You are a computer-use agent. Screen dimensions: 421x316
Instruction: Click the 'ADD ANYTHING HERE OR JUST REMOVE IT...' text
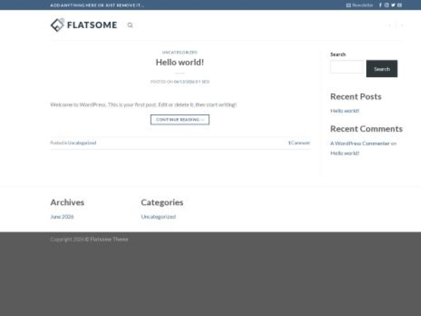pos(97,5)
